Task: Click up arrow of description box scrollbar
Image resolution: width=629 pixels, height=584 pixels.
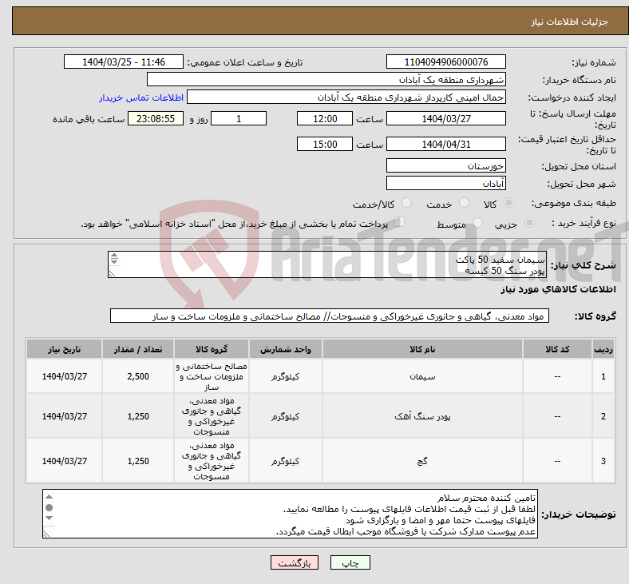Action: [x=114, y=256]
